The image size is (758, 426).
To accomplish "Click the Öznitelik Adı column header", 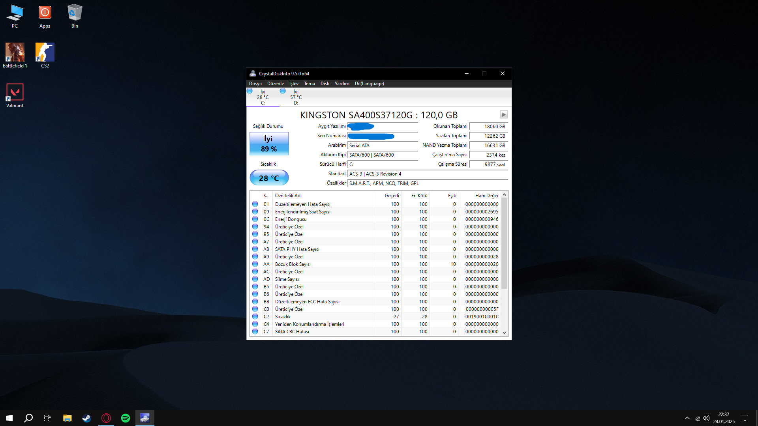I will pos(323,196).
